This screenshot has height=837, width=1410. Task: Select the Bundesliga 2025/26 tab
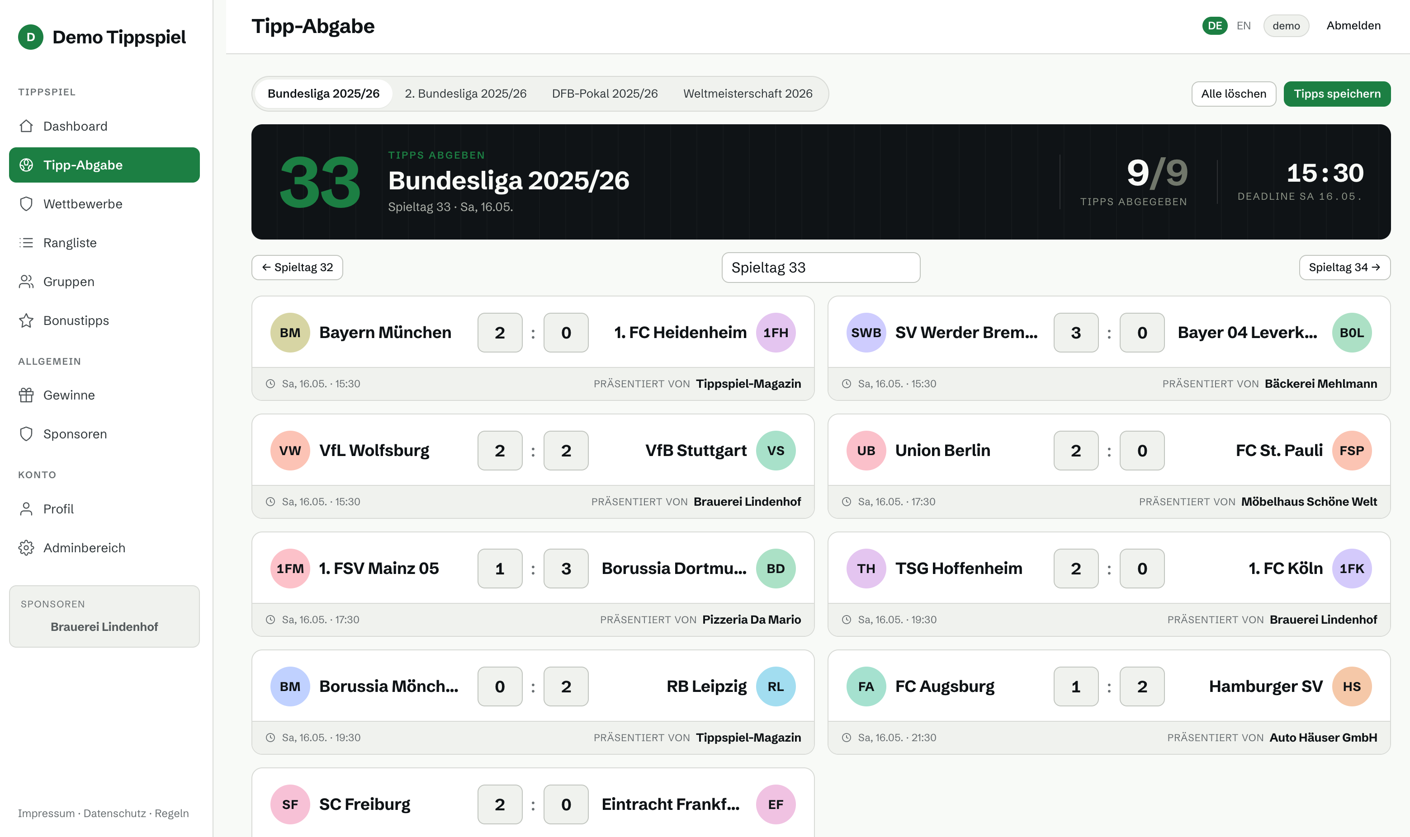[x=323, y=94]
